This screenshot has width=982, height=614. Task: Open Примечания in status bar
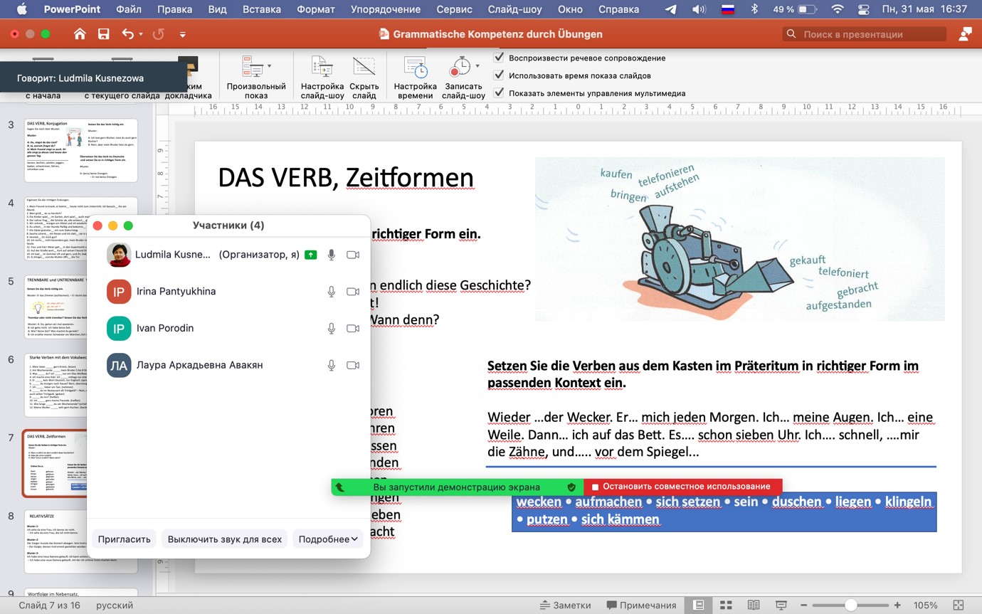641,605
